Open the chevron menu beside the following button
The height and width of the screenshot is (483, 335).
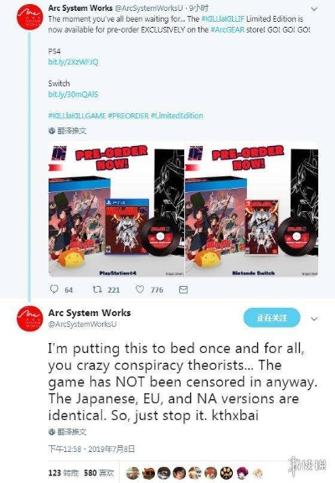[314, 319]
